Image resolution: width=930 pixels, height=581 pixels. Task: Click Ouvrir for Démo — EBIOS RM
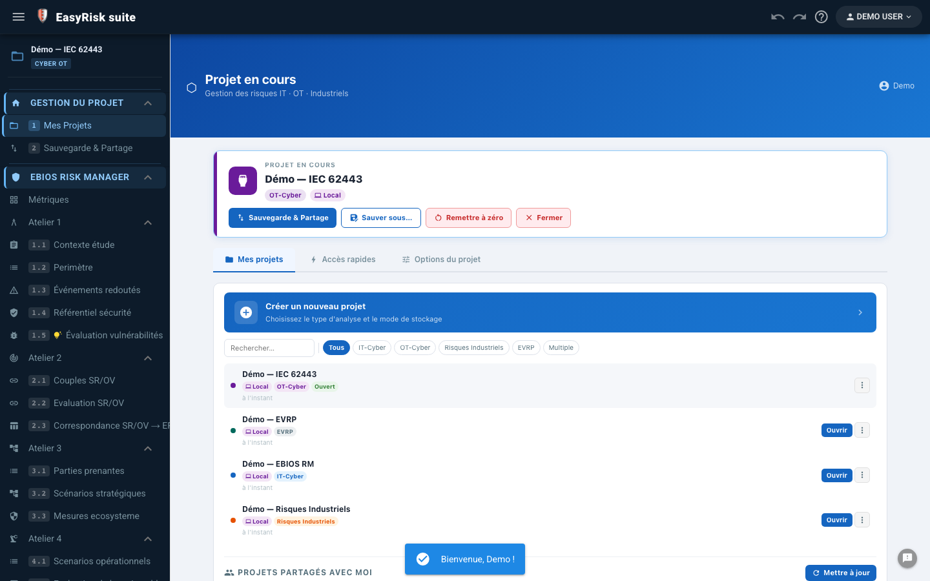[837, 475]
